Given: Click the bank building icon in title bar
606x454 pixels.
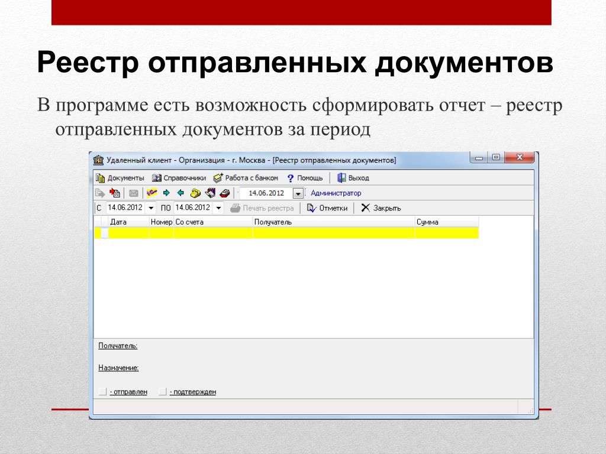Looking at the screenshot, I should pos(99,160).
